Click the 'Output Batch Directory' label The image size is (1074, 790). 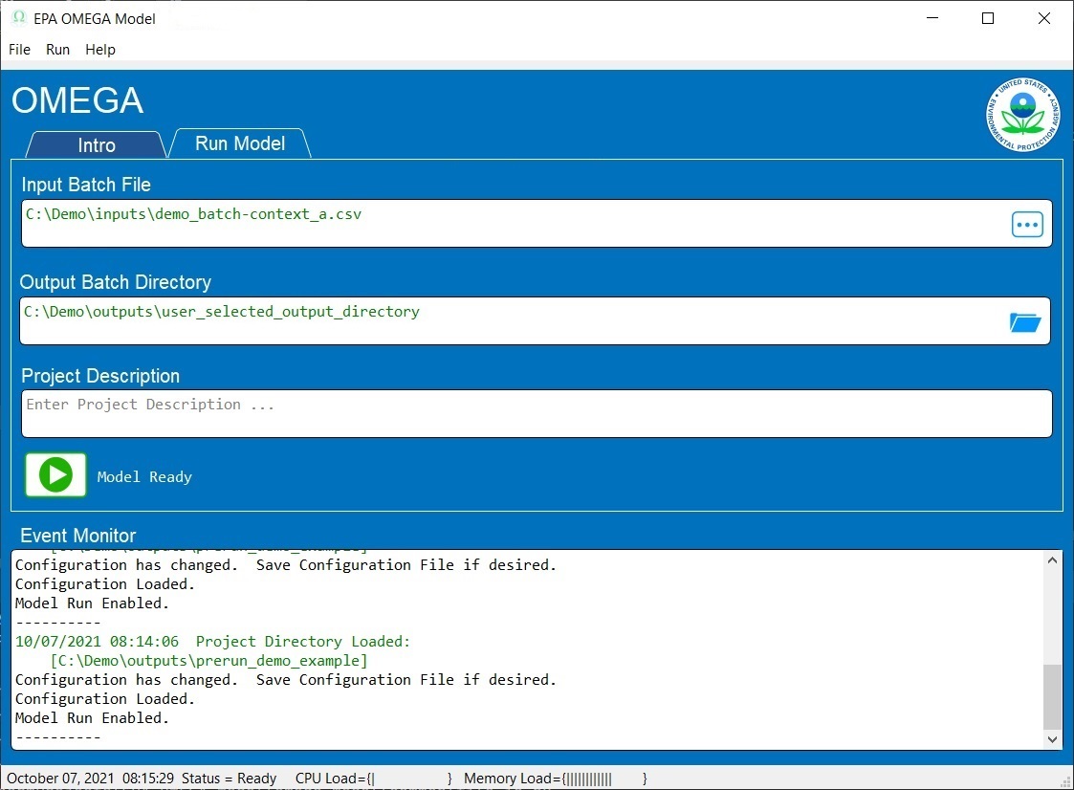(x=115, y=281)
